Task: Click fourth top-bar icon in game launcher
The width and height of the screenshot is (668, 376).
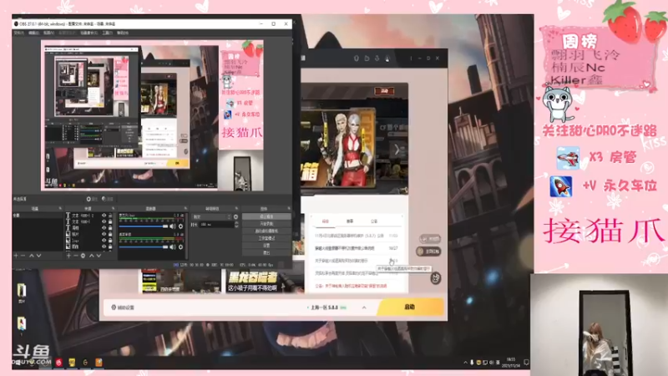Action: point(387,58)
